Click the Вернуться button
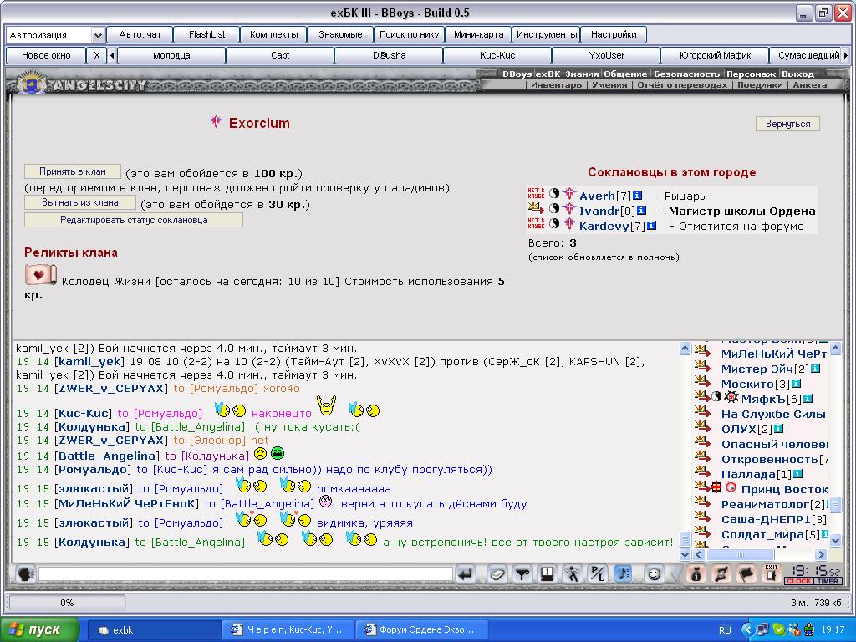 tap(787, 124)
